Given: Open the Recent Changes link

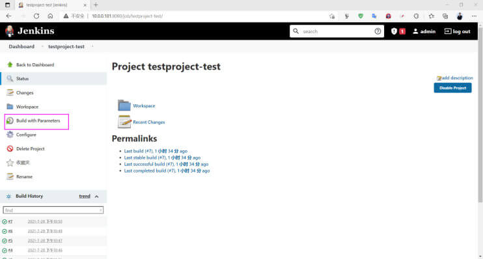Looking at the screenshot, I should [149, 122].
